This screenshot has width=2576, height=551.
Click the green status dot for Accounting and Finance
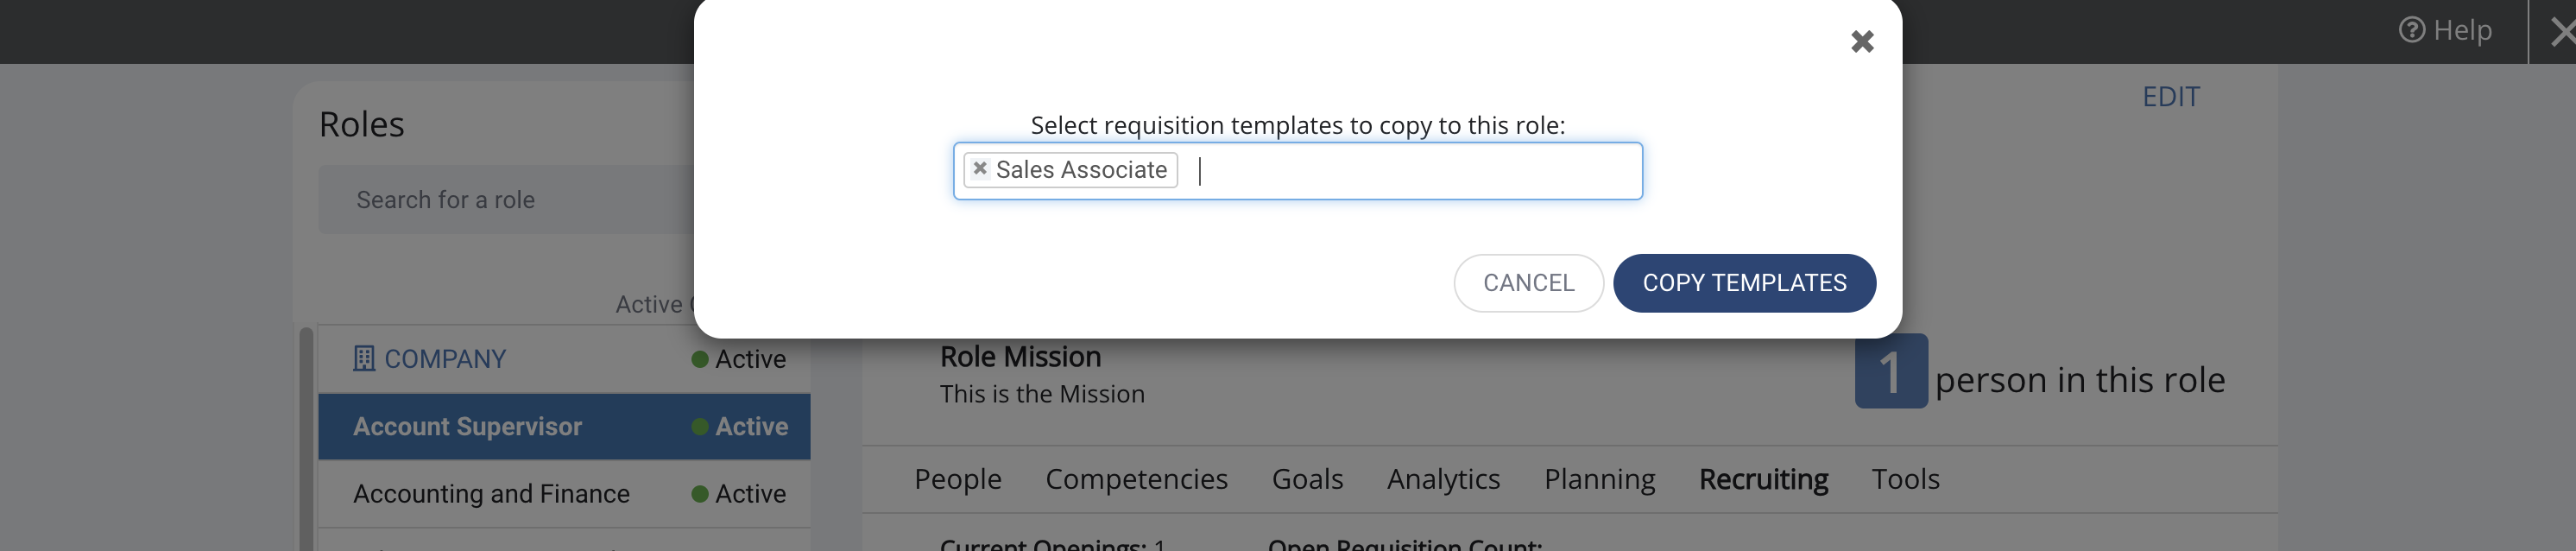click(x=700, y=494)
